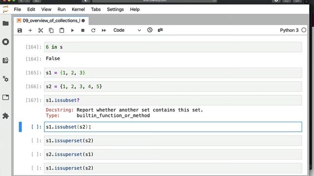Save the notebook with the floppy disk icon
This screenshot has width=314, height=176.
pyautogui.click(x=20, y=30)
